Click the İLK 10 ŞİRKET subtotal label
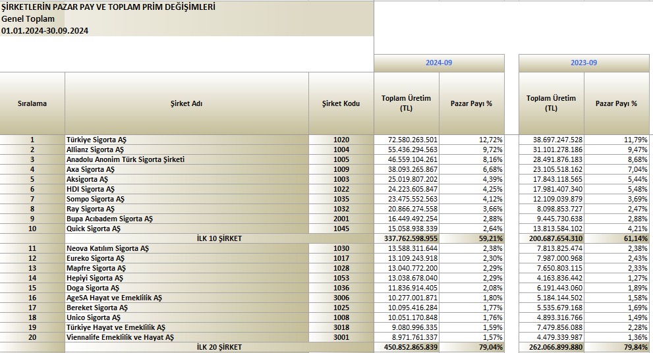The width and height of the screenshot is (653, 353). [219, 239]
